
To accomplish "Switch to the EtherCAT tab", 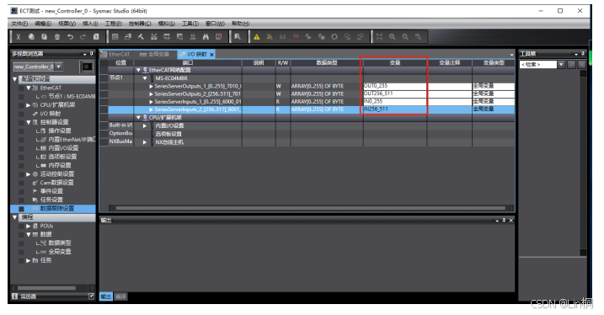I will pyautogui.click(x=115, y=54).
